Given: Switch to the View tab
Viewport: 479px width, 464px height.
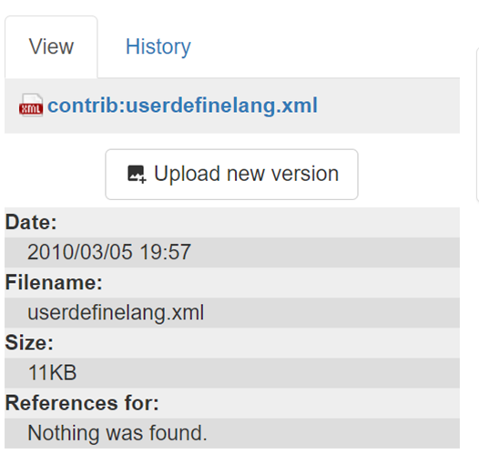Looking at the screenshot, I should (x=51, y=47).
